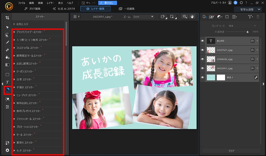Pick the Text tool (T icon)
The height and width of the screenshot is (156, 266).
7,82
